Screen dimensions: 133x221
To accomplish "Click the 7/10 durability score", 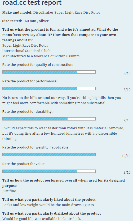I will click(127, 120).
